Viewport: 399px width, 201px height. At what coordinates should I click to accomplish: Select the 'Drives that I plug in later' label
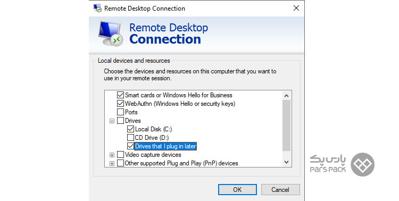[x=165, y=146]
